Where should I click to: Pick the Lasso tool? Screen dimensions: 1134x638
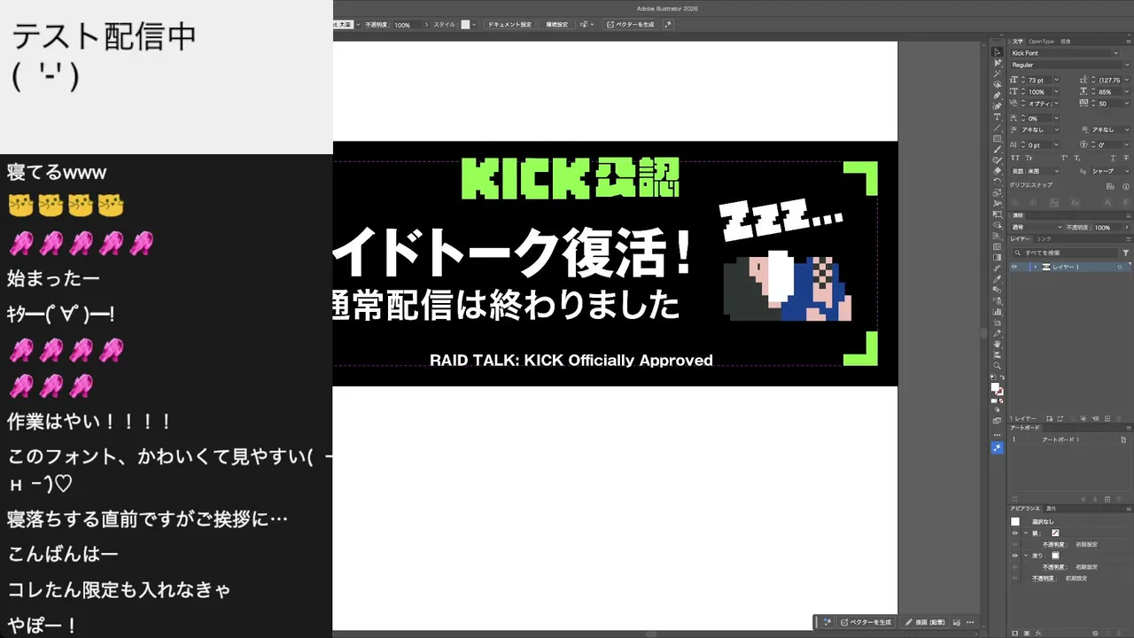997,84
